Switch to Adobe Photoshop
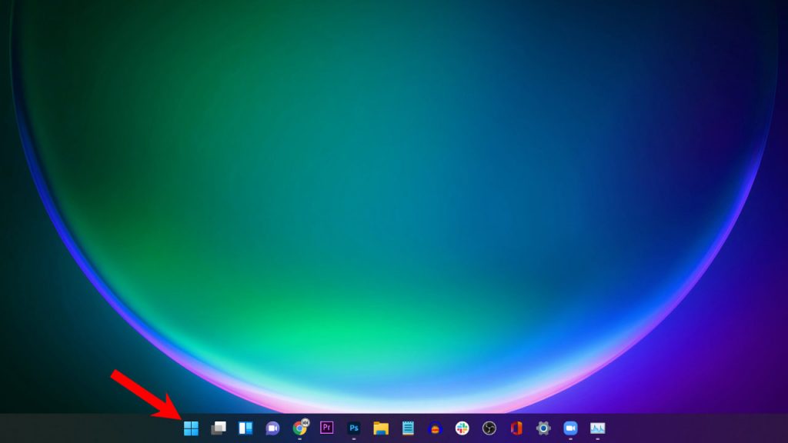The image size is (788, 443). click(354, 428)
